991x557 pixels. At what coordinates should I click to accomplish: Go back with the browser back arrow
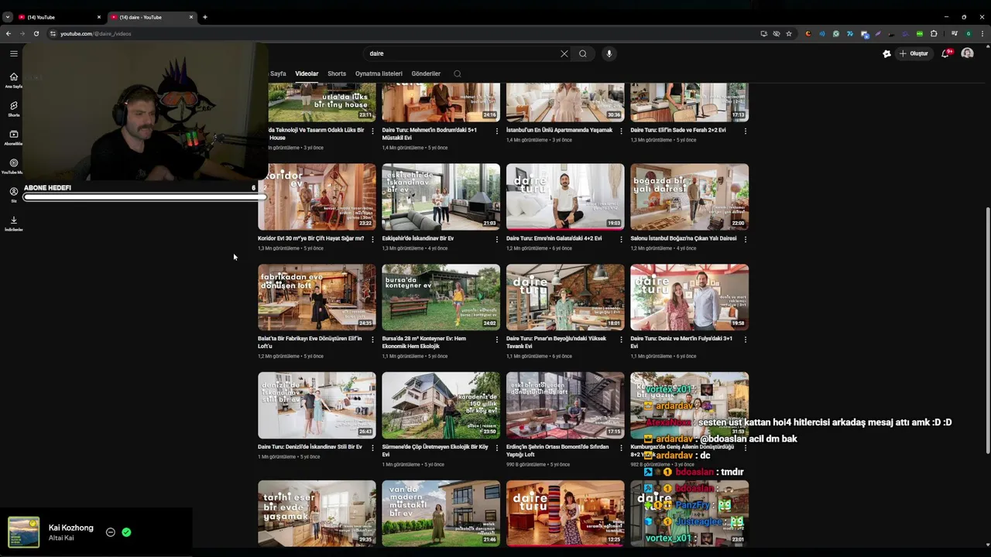[x=9, y=33]
